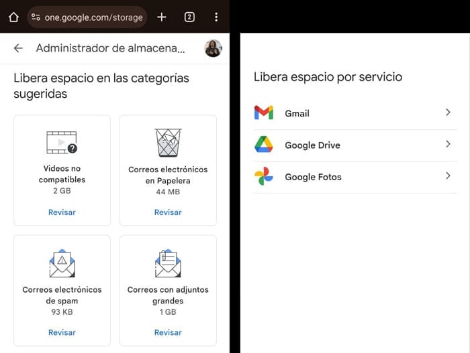
Task: Click the one.google.com/storage address bar
Action: tap(93, 17)
